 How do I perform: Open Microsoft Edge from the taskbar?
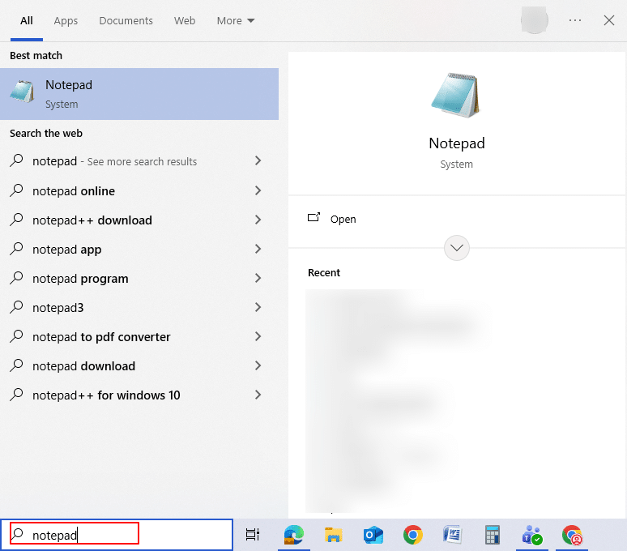293,535
